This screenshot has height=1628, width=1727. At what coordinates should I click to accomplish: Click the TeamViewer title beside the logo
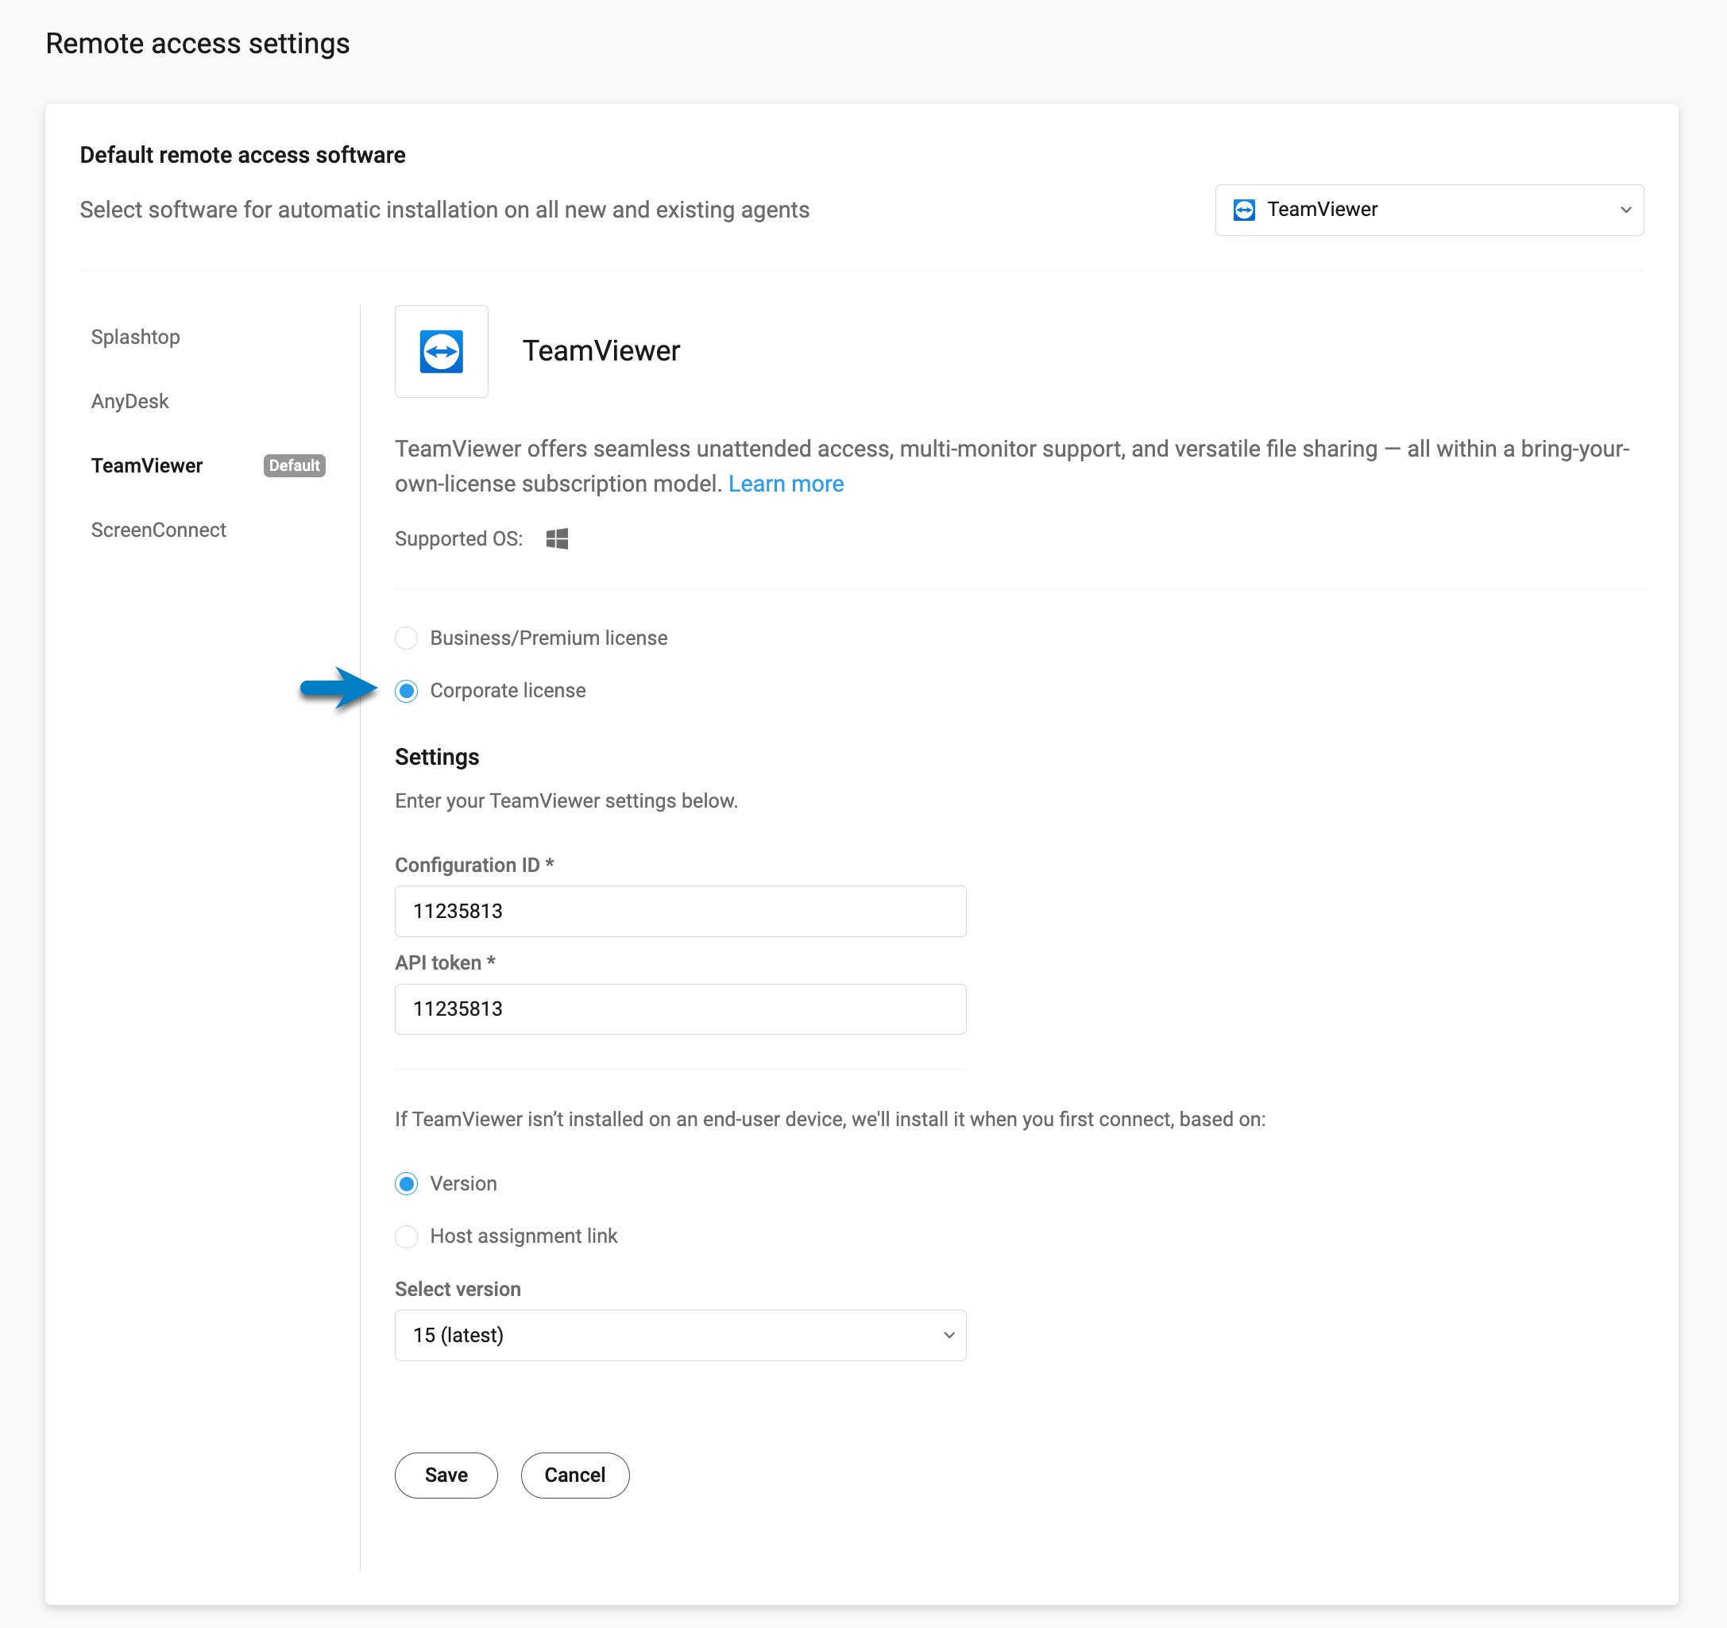tap(601, 351)
